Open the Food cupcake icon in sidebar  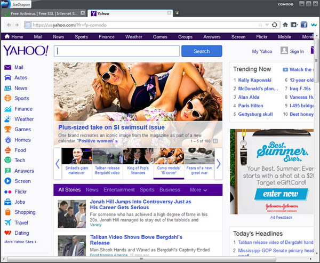(8, 150)
